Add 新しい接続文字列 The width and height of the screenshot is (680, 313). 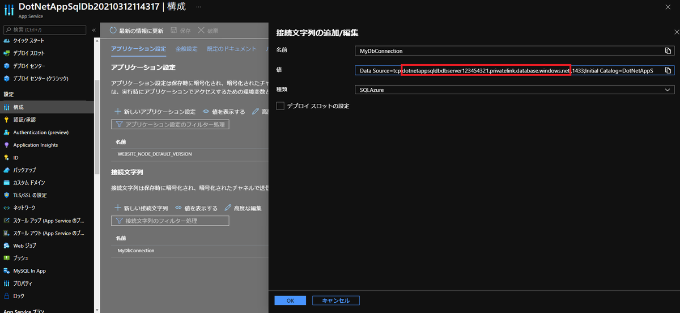coord(141,208)
